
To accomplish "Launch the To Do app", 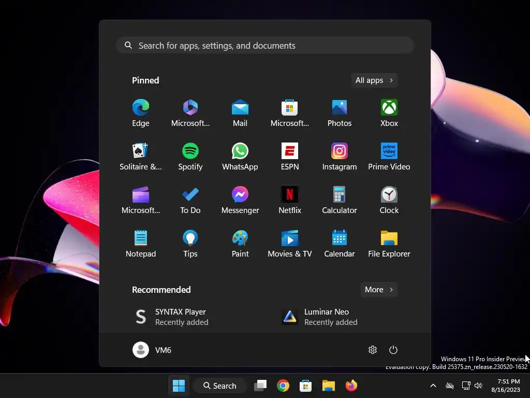I will tap(190, 201).
